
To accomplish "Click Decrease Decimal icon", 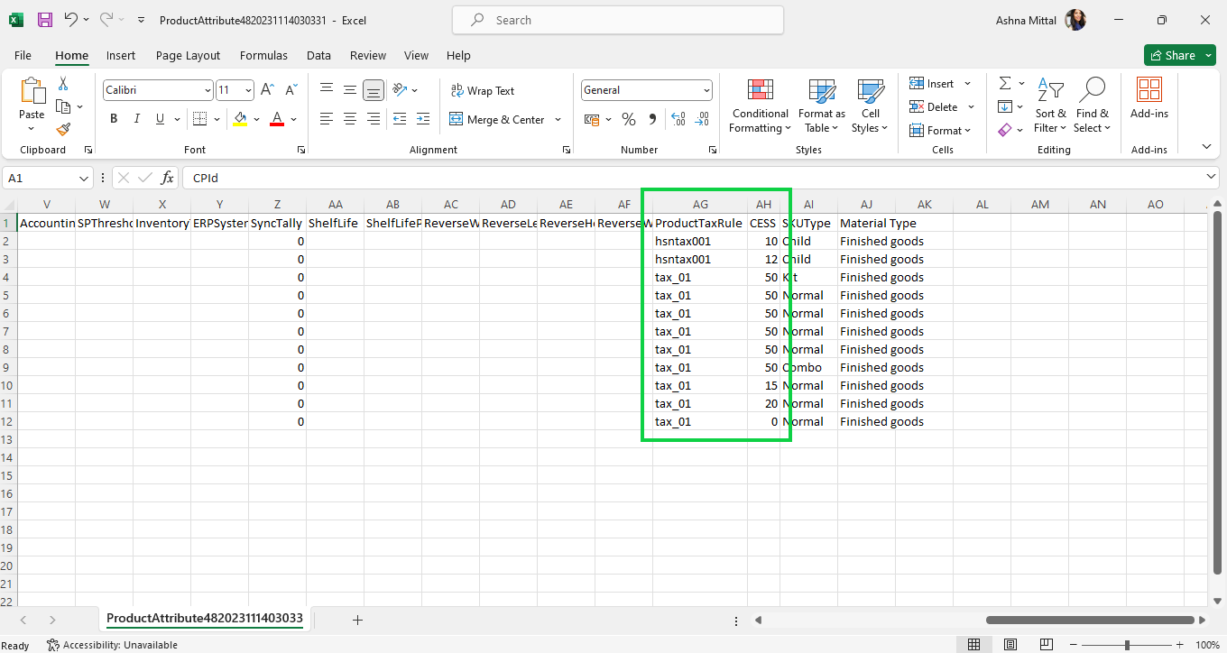I will tap(702, 119).
